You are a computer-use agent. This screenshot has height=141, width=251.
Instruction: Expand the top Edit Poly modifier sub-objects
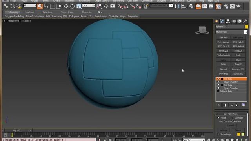(222, 79)
